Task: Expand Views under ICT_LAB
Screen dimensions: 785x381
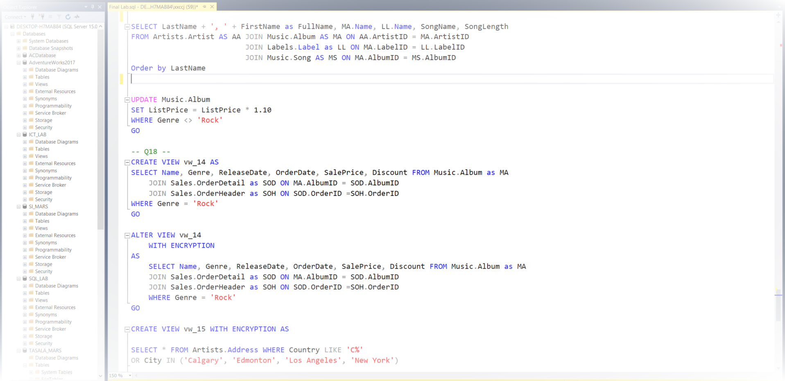Action: [x=25, y=156]
